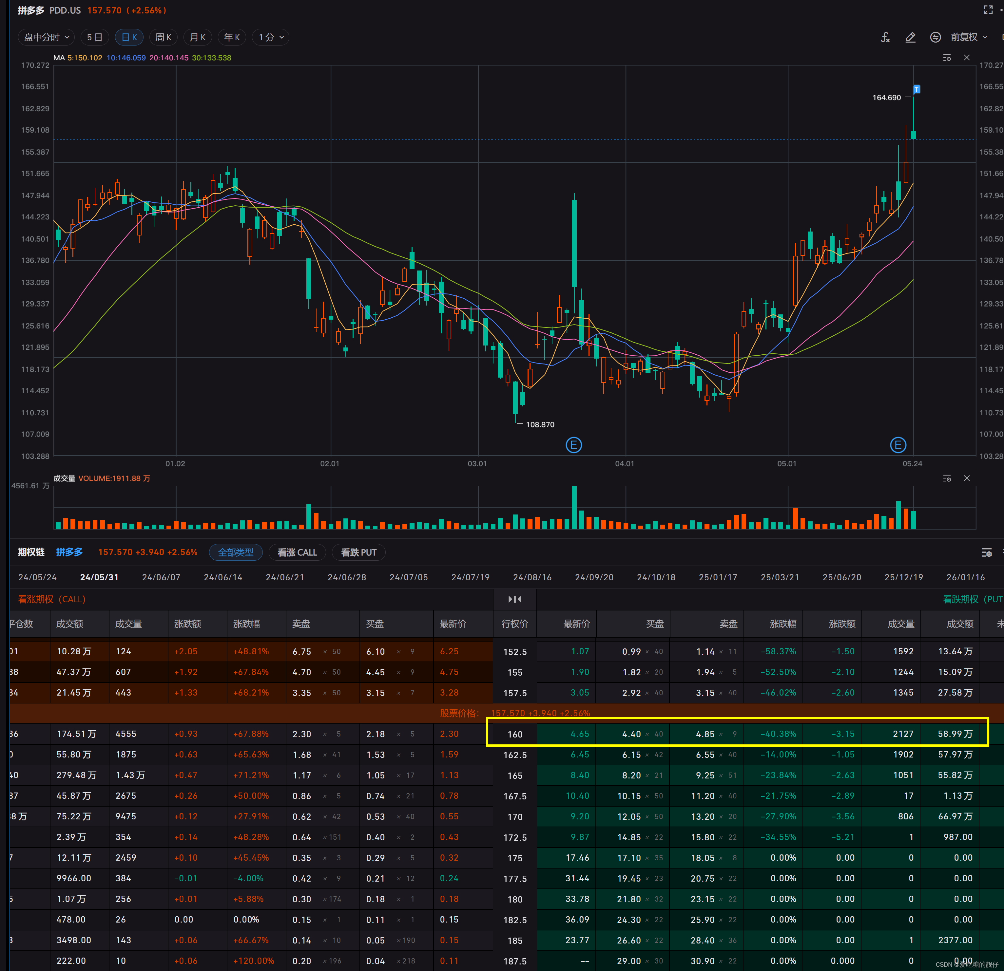Select expiry date 25/06/20
The image size is (1004, 971).
coord(842,577)
